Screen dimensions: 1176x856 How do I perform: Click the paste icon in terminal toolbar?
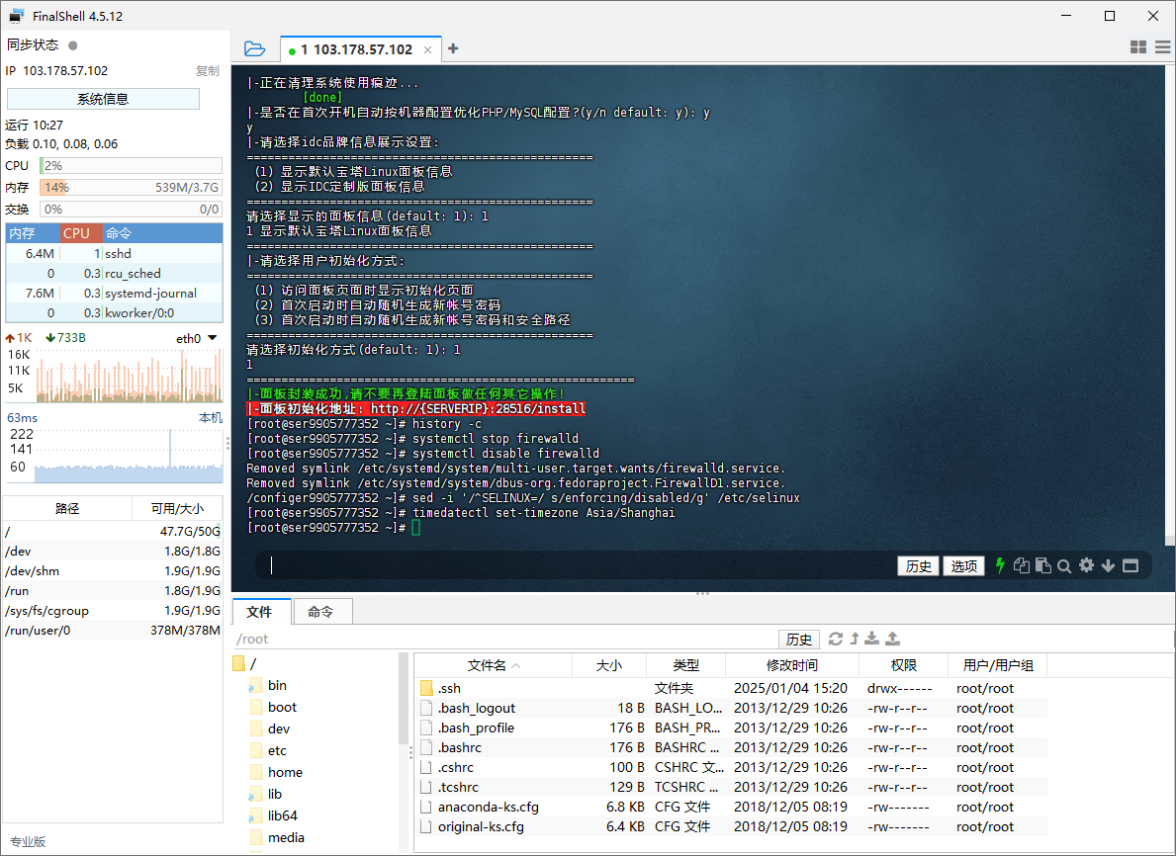(x=1042, y=566)
